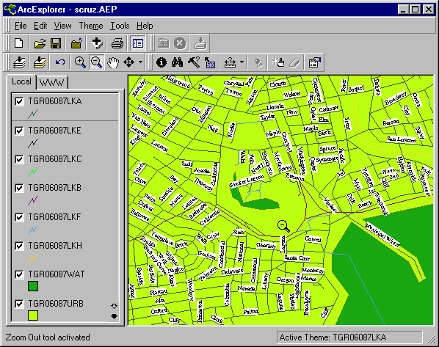Toggle the legend panel toolbar icon

[x=138, y=43]
